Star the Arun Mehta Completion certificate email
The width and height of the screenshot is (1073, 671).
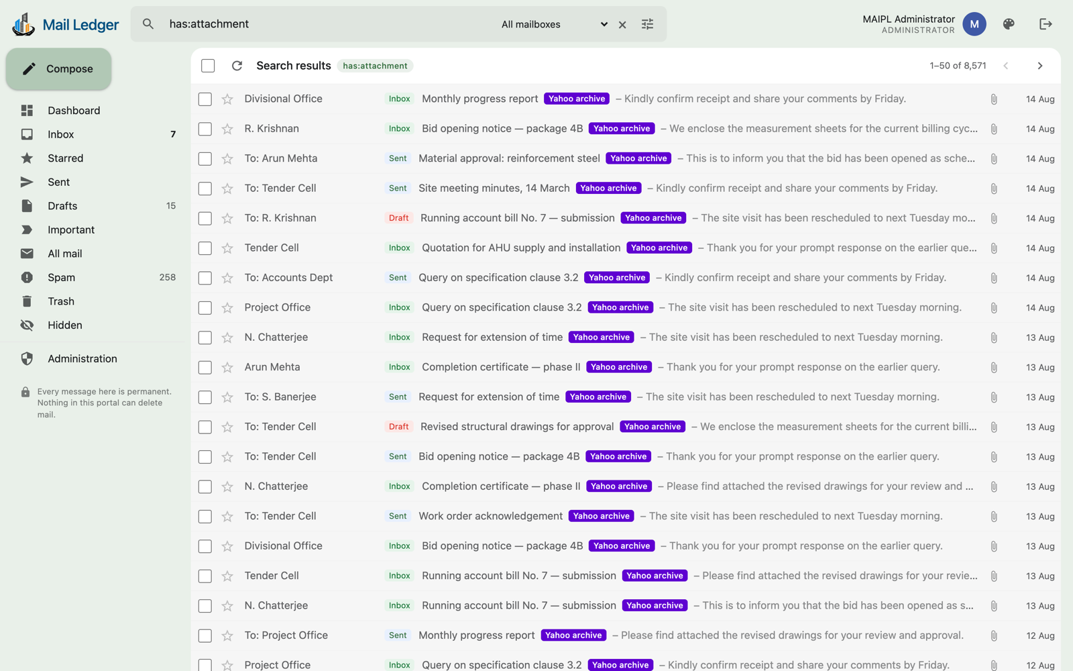[227, 368]
